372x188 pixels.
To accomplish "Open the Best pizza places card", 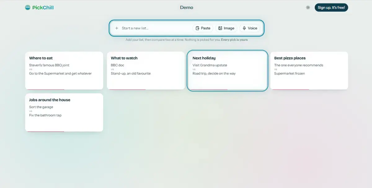I will click(x=309, y=70).
